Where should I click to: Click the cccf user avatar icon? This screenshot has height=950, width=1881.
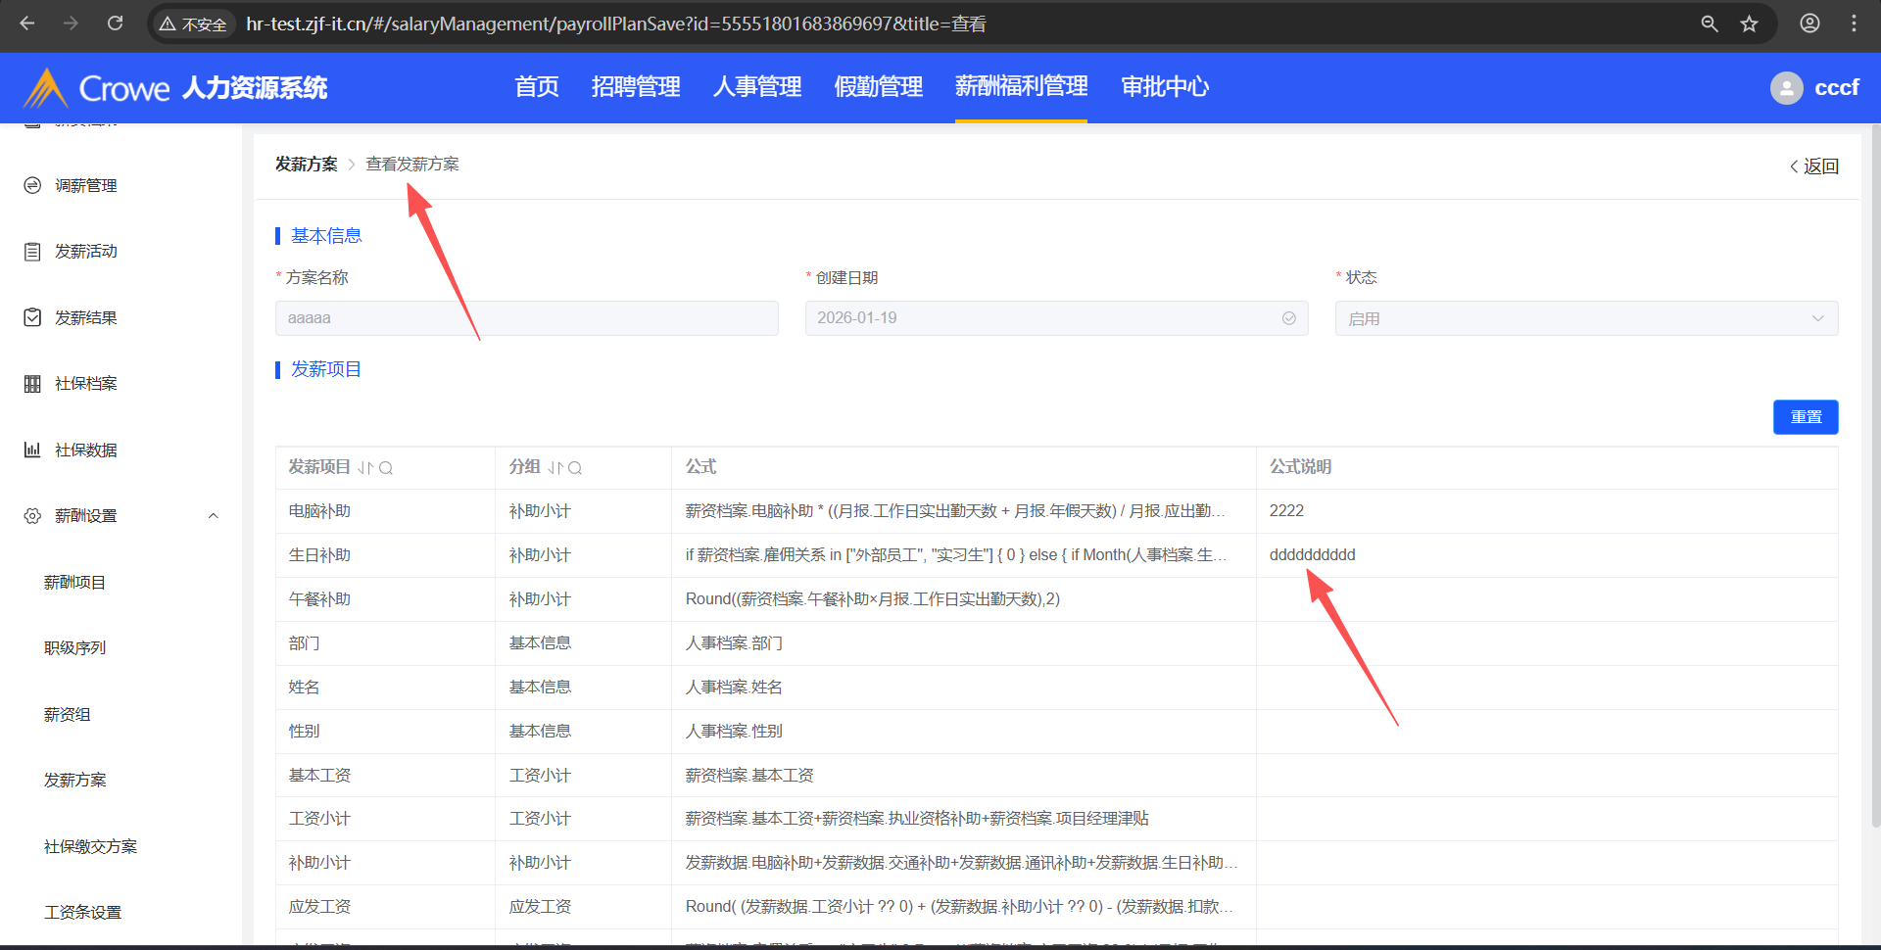point(1786,88)
